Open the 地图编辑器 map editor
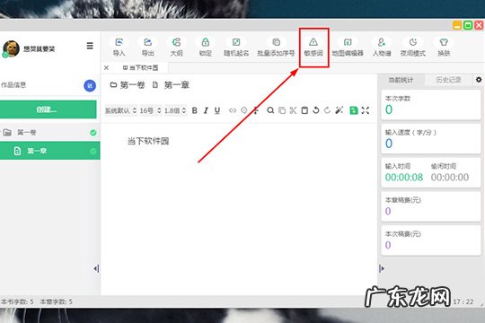The width and height of the screenshot is (485, 323). tap(348, 47)
